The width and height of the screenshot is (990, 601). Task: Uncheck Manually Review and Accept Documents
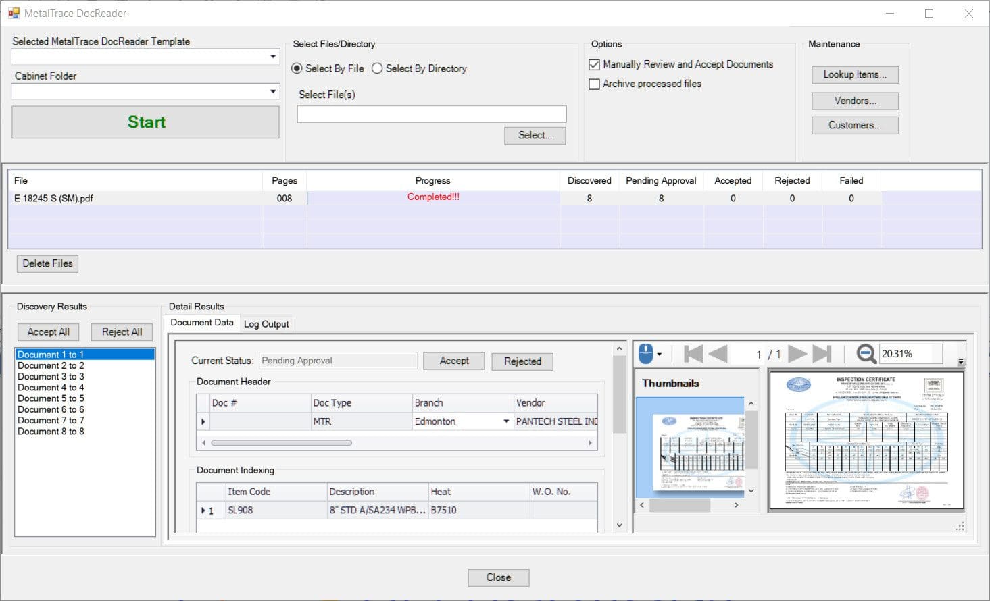click(595, 65)
